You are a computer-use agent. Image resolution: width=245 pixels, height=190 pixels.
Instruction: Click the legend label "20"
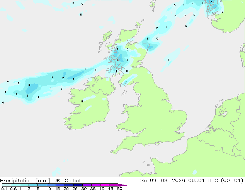tap(66, 188)
